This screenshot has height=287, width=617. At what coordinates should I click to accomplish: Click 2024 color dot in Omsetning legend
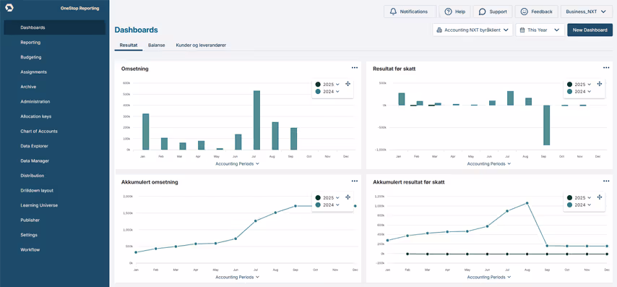coord(318,91)
